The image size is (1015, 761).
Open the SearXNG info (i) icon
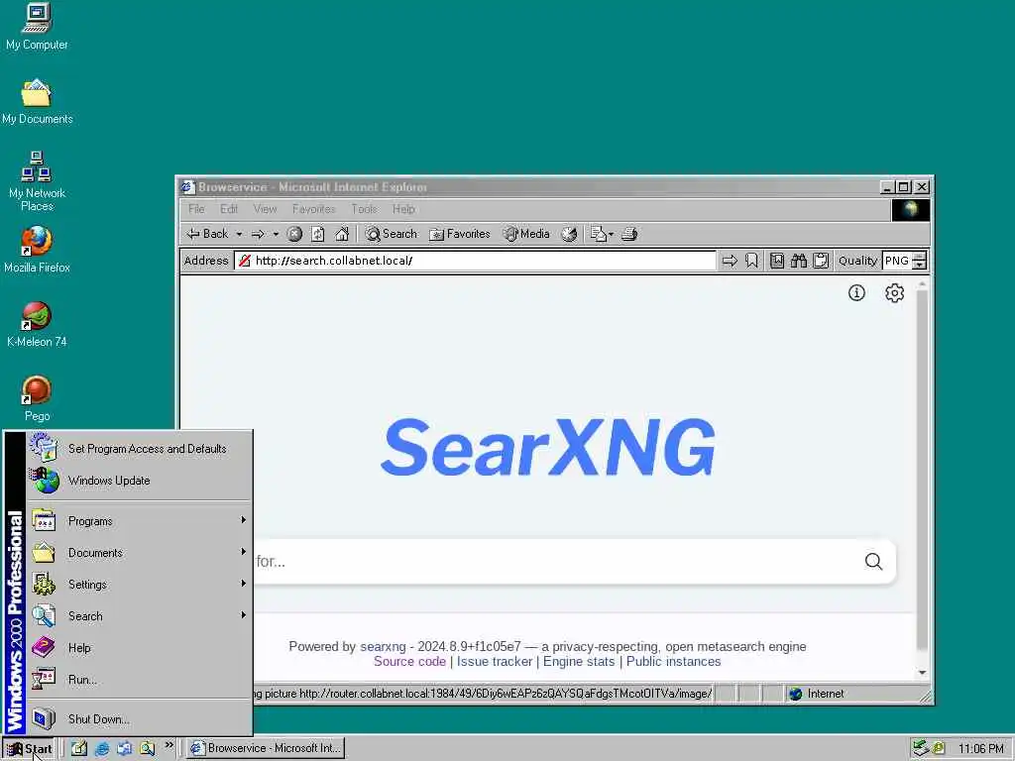856,293
